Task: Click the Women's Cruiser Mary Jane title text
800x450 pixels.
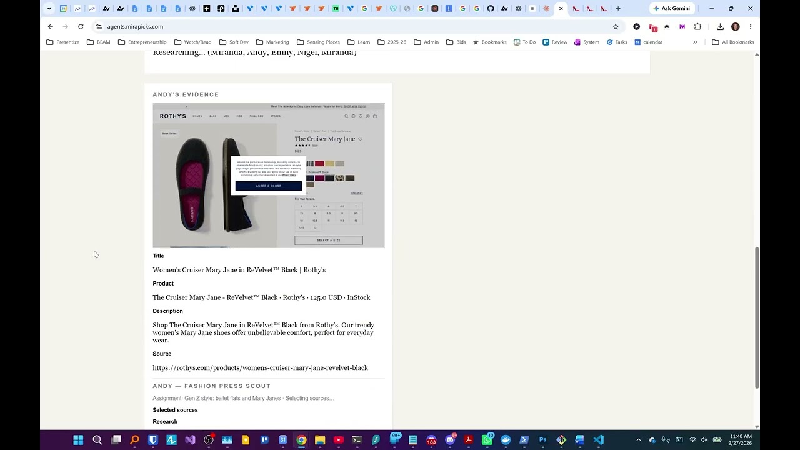Action: [x=239, y=270]
